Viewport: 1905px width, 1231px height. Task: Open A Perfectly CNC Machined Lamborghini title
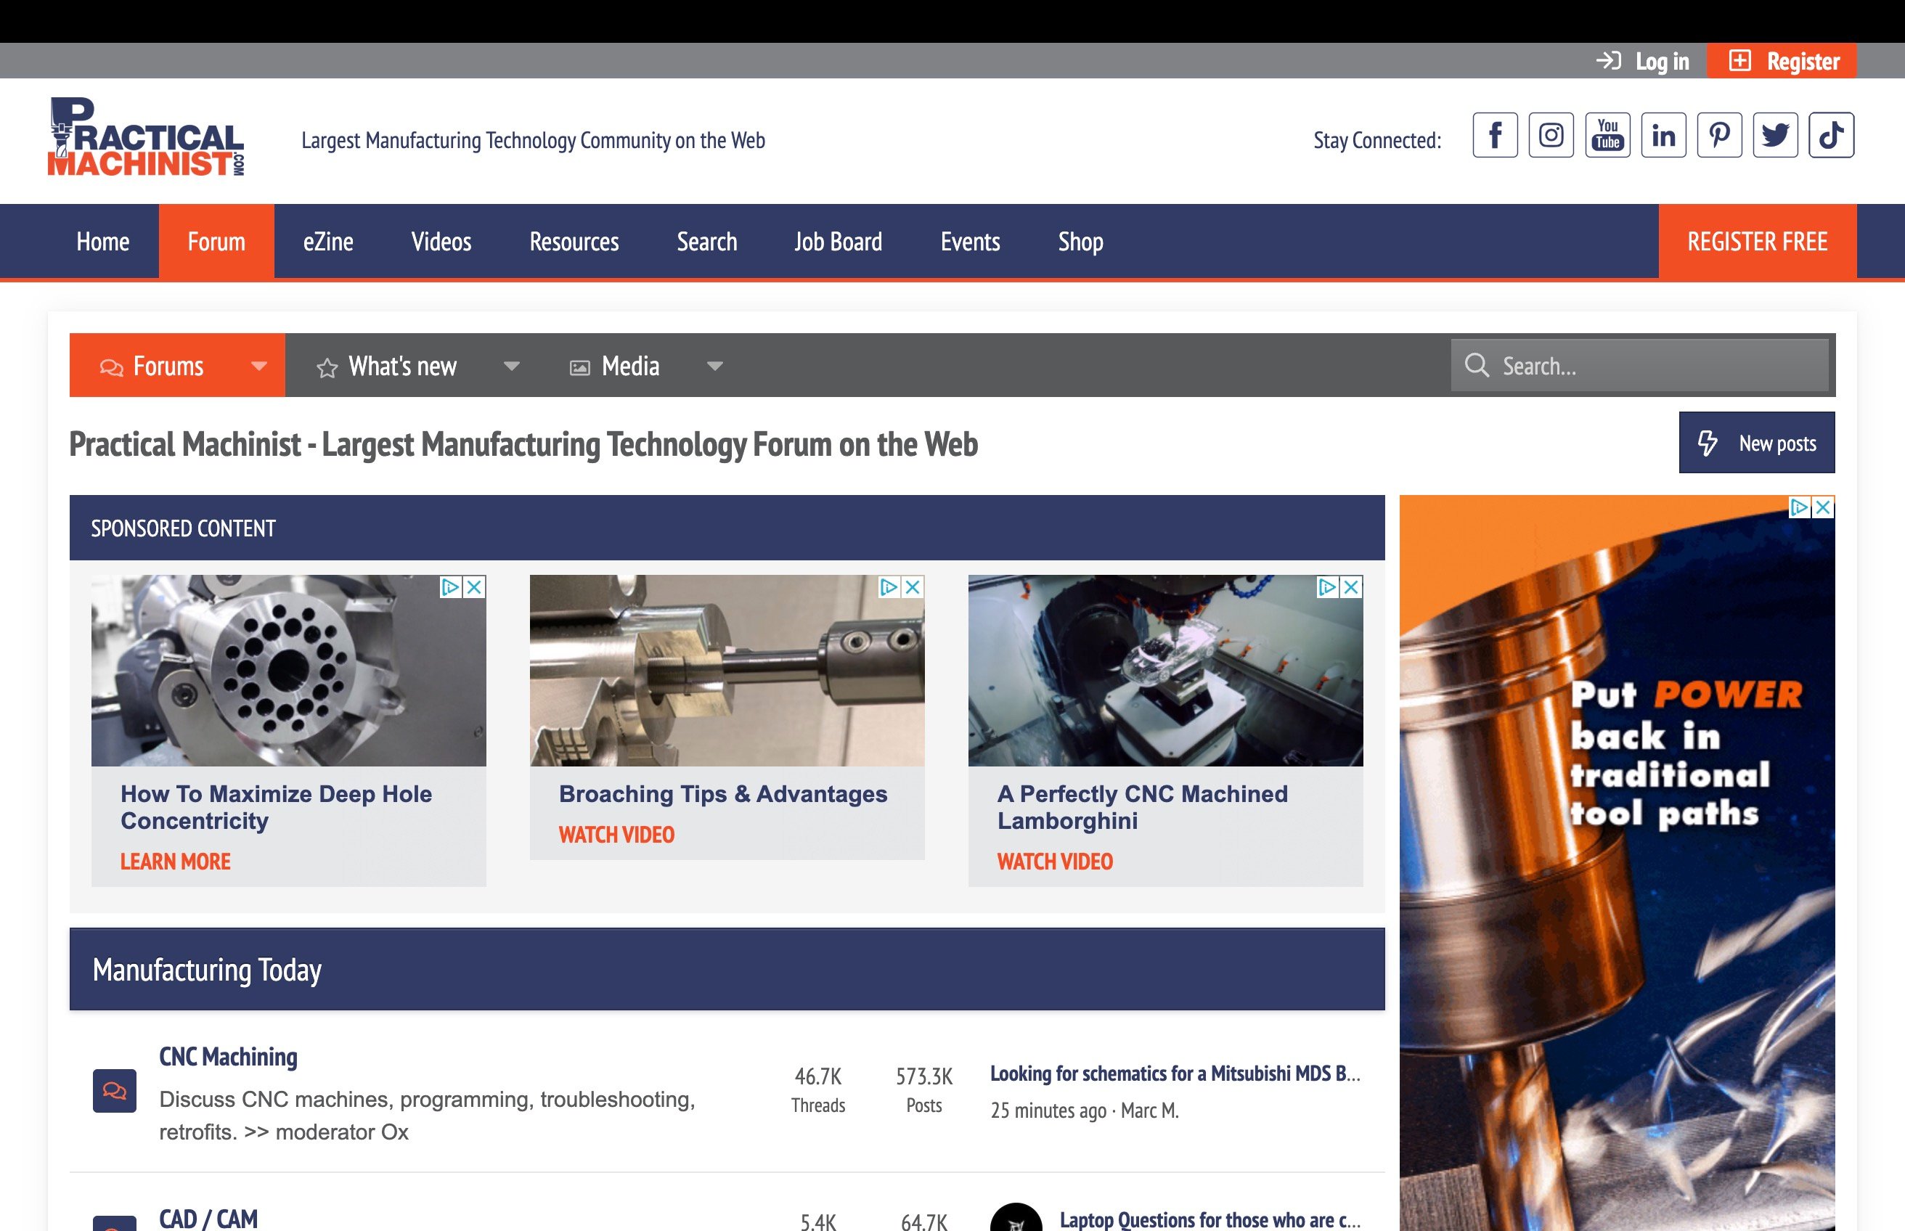click(x=1143, y=807)
